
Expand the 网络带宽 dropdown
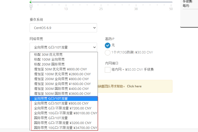pyautogui.click(x=63, y=47)
